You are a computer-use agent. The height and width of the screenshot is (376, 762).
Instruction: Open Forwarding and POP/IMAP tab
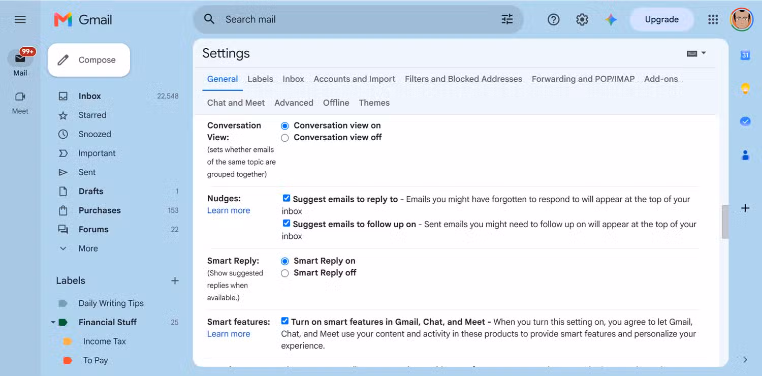583,79
